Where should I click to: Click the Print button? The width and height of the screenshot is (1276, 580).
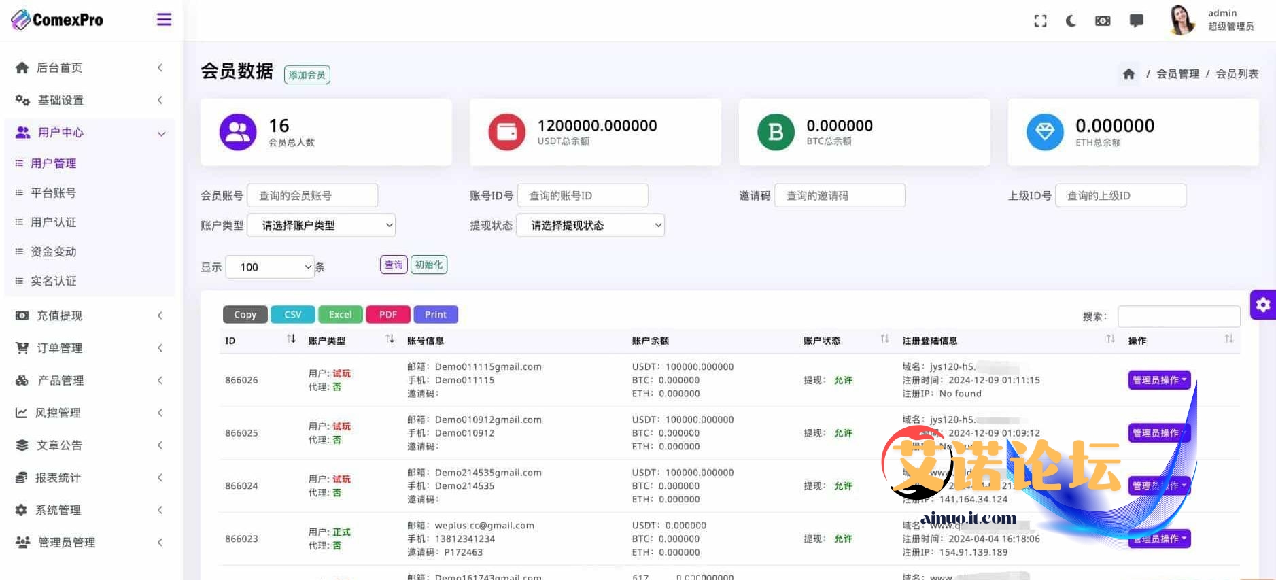point(436,314)
